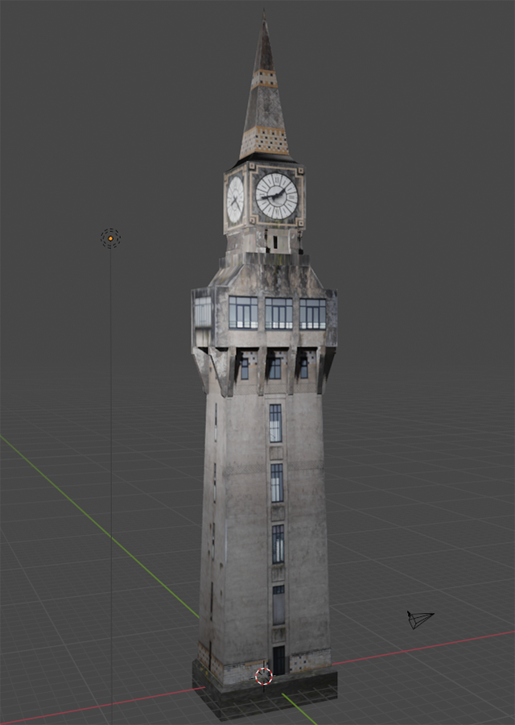Screen dimensions: 515x725
Task: Click the right front observation deck window
Action: (312, 313)
